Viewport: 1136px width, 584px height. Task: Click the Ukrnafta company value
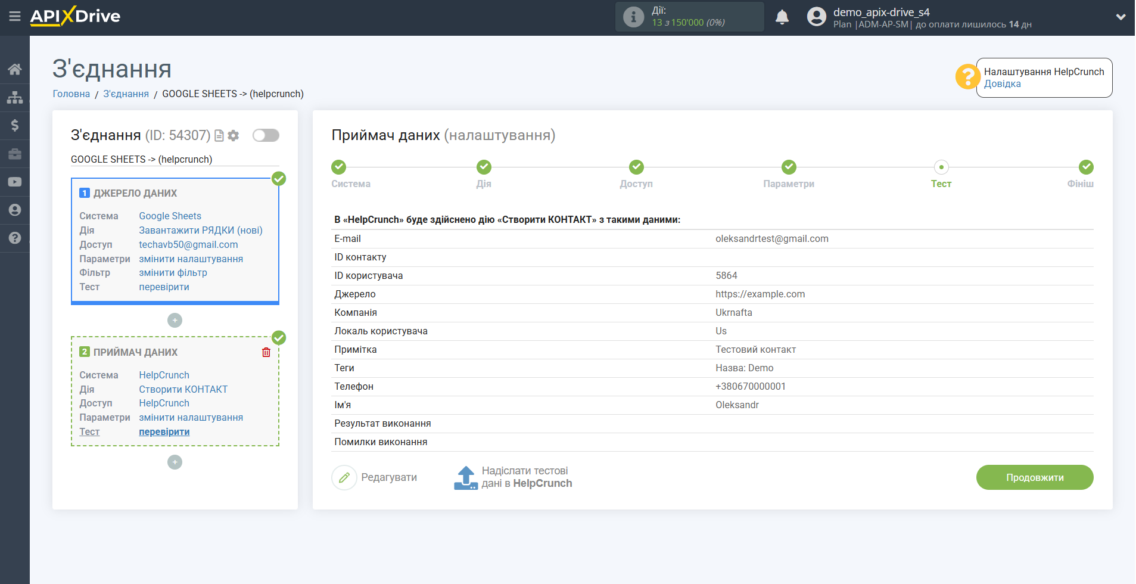(734, 313)
